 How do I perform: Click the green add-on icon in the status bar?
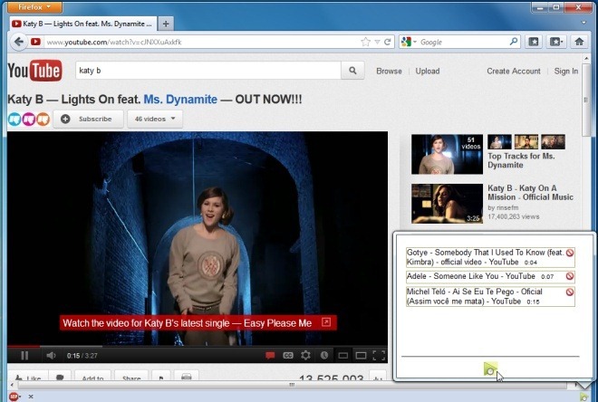[x=584, y=397]
